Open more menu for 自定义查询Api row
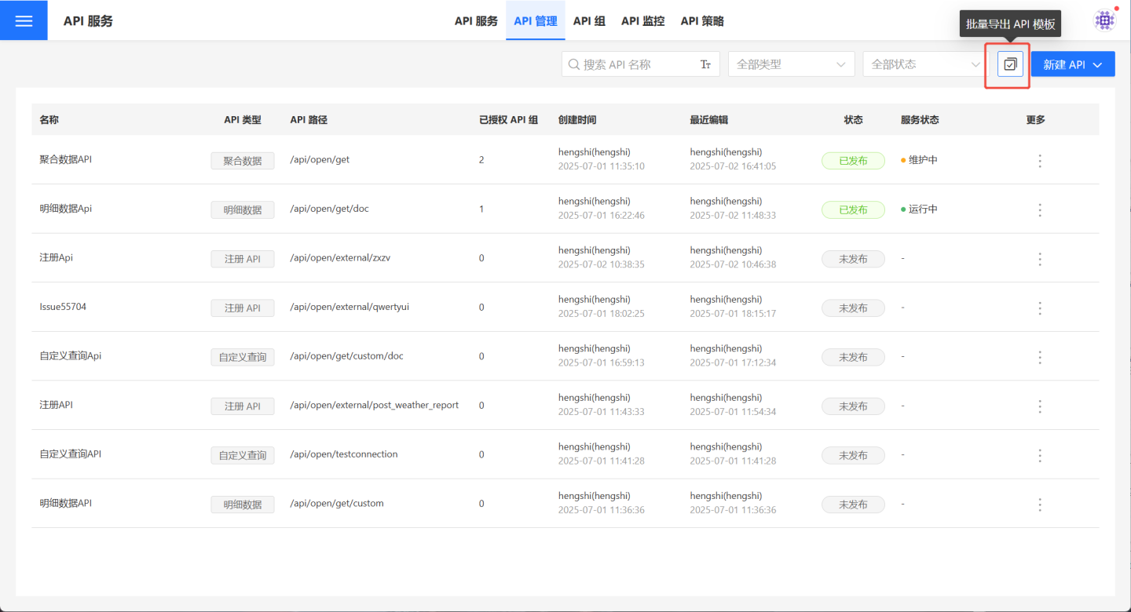Viewport: 1131px width, 612px height. tap(1040, 357)
